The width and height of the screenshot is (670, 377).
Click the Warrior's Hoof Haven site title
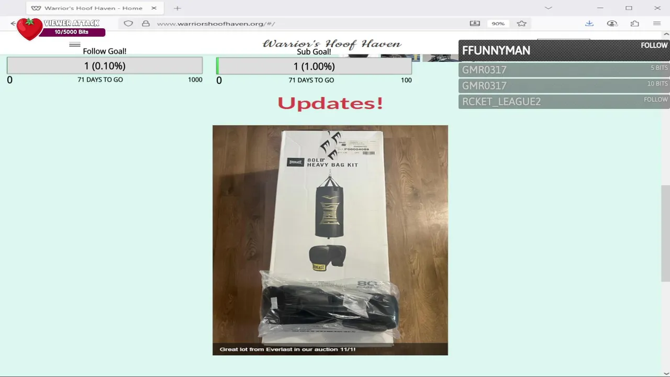coord(332,44)
